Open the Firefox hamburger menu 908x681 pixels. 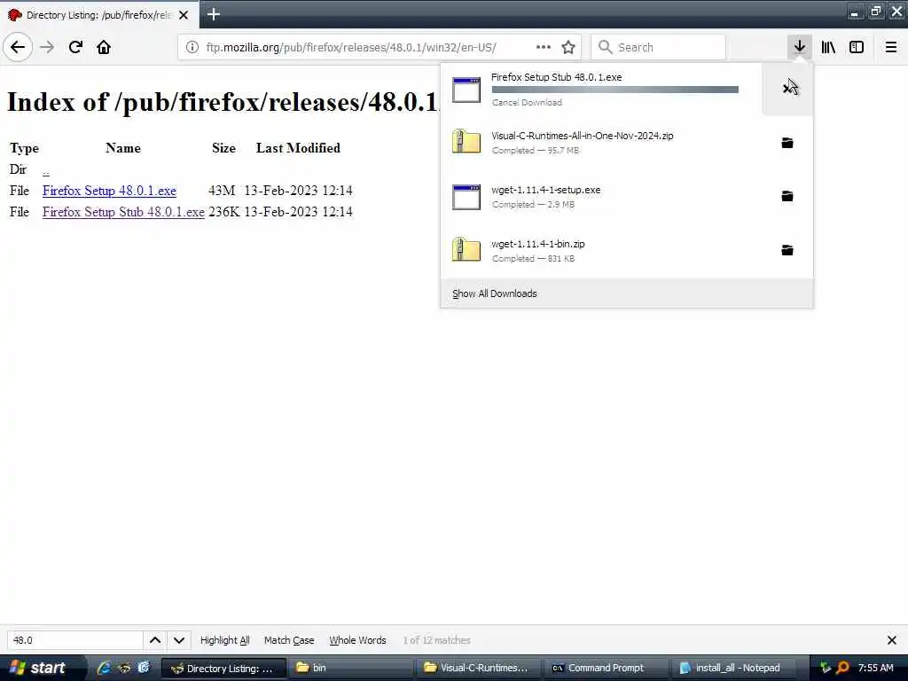[x=891, y=47]
